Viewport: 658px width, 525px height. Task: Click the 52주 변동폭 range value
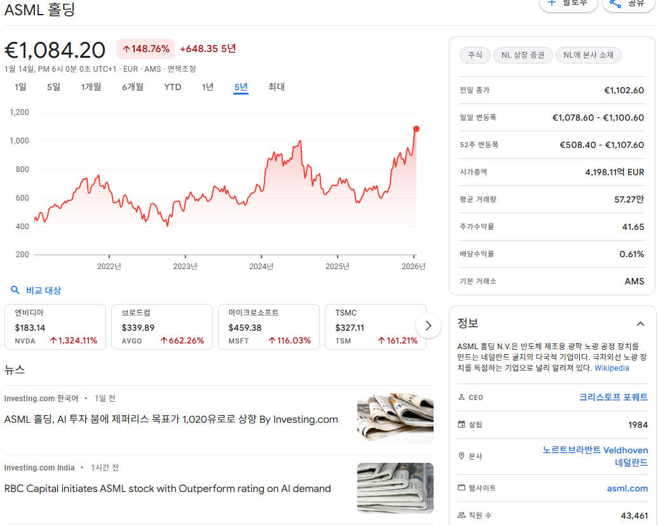(602, 145)
